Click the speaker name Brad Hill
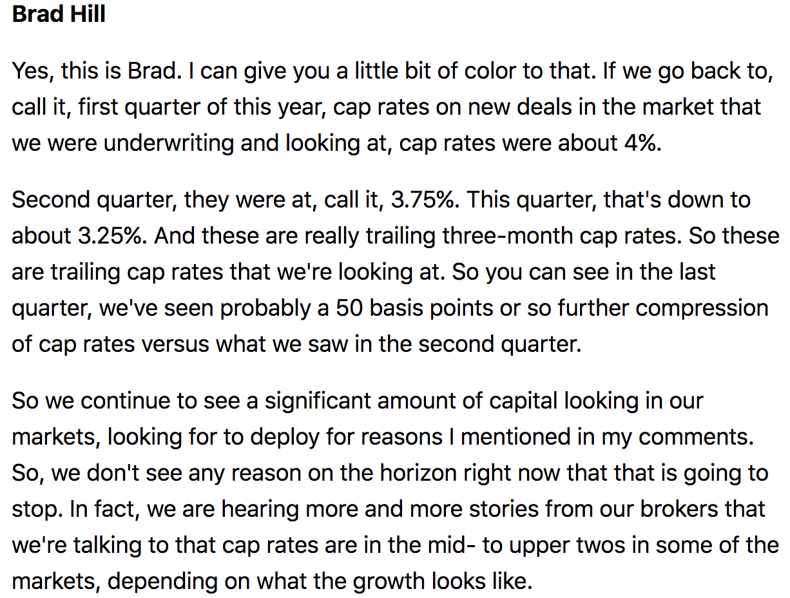This screenshot has width=790, height=598. click(59, 14)
